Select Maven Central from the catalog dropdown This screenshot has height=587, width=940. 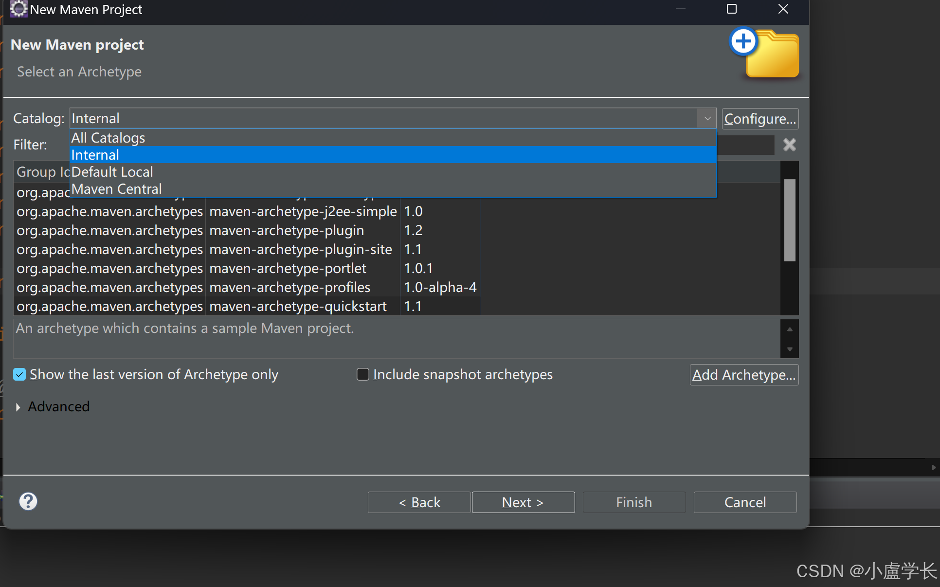pos(116,189)
